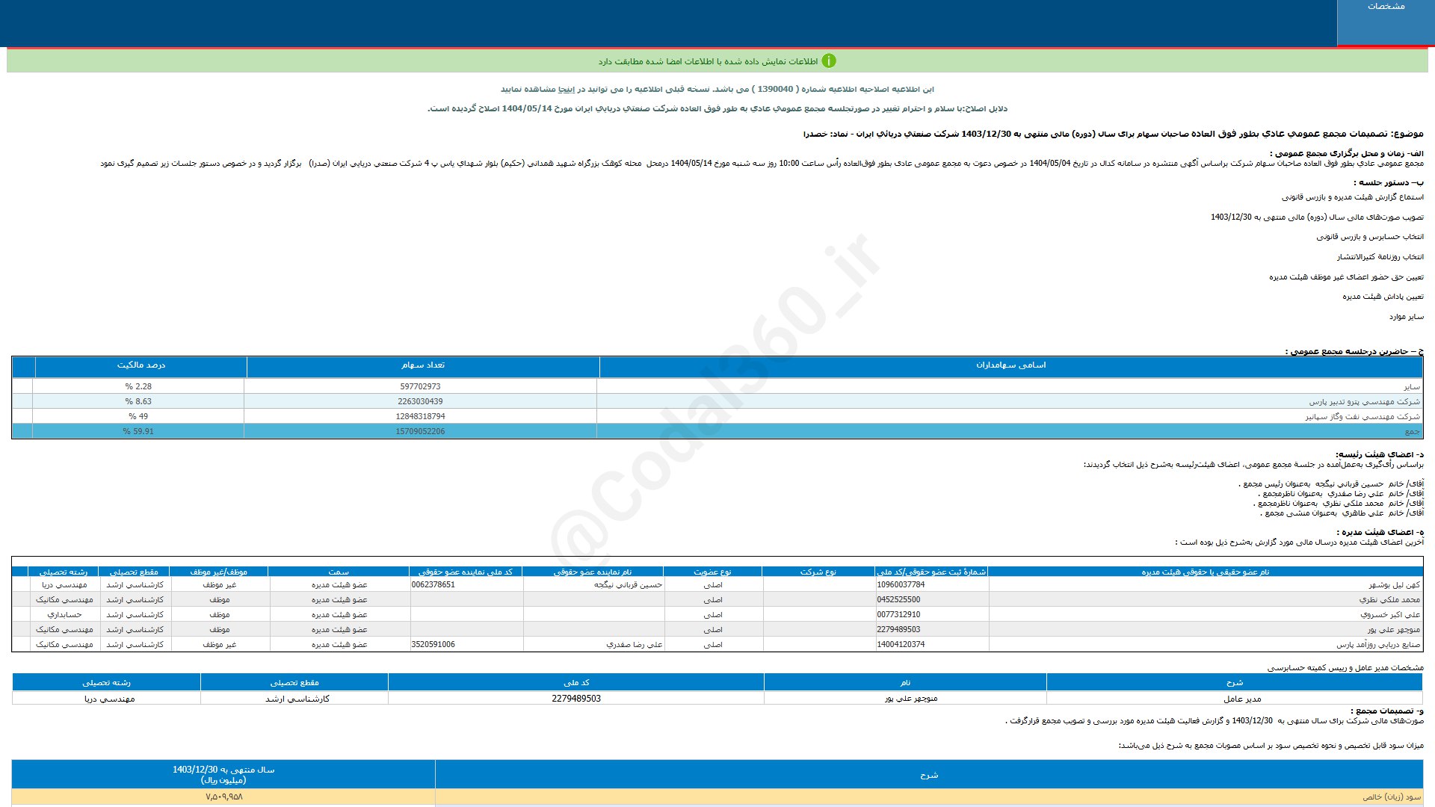This screenshot has height=807, width=1435.
Task: Click header کد ملی نماینده عضو حقوقی
Action: click(466, 572)
